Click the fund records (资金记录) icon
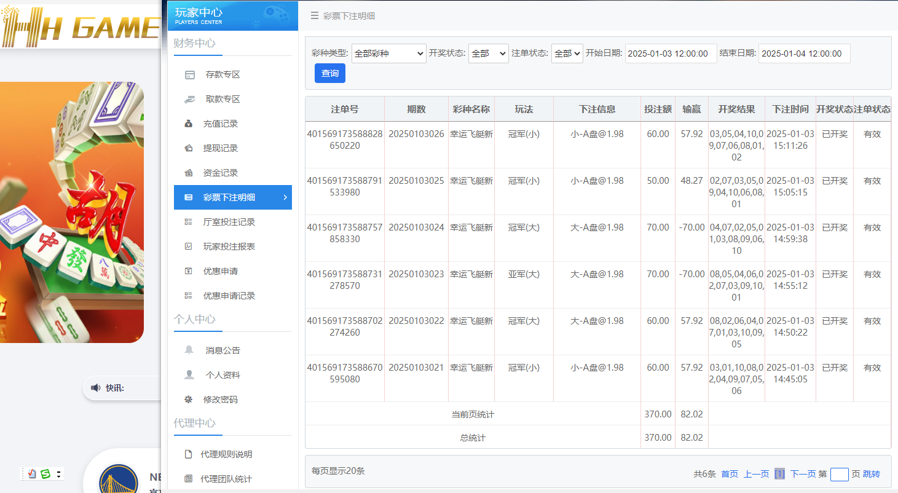 [x=189, y=173]
